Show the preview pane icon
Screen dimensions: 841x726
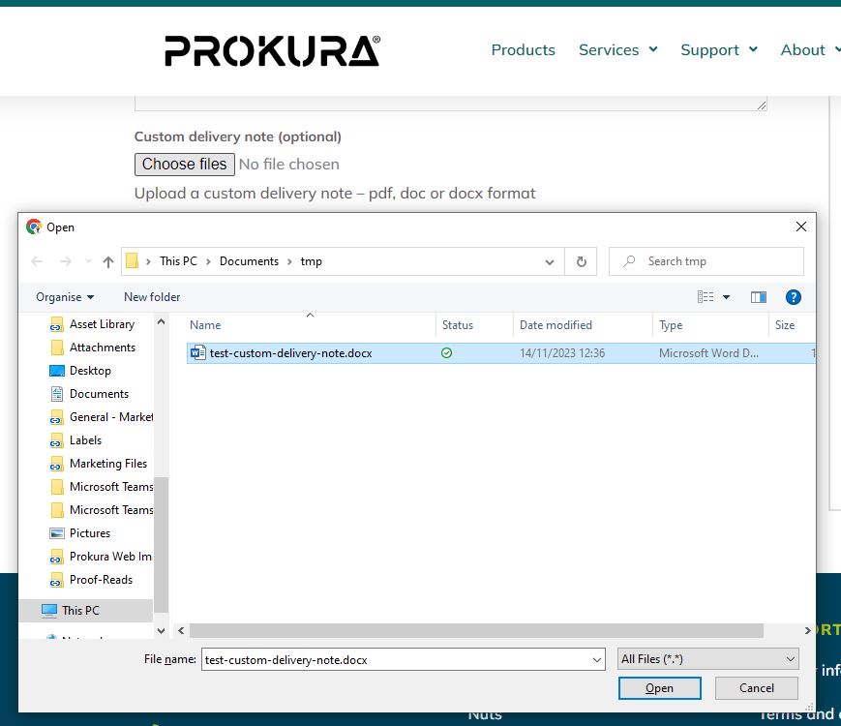tap(759, 297)
